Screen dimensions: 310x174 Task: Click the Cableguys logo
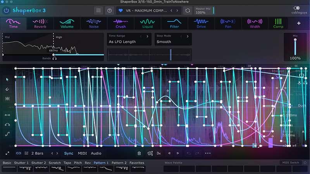[x=299, y=10]
